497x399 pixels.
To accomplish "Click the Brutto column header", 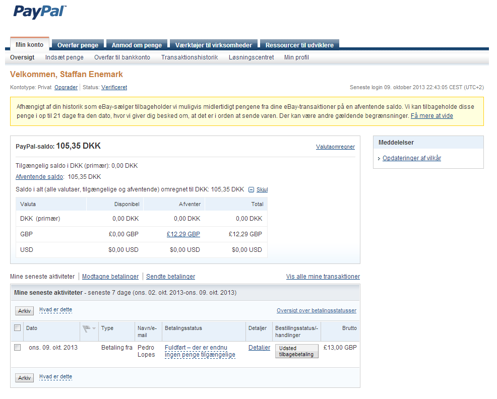I will click(349, 328).
